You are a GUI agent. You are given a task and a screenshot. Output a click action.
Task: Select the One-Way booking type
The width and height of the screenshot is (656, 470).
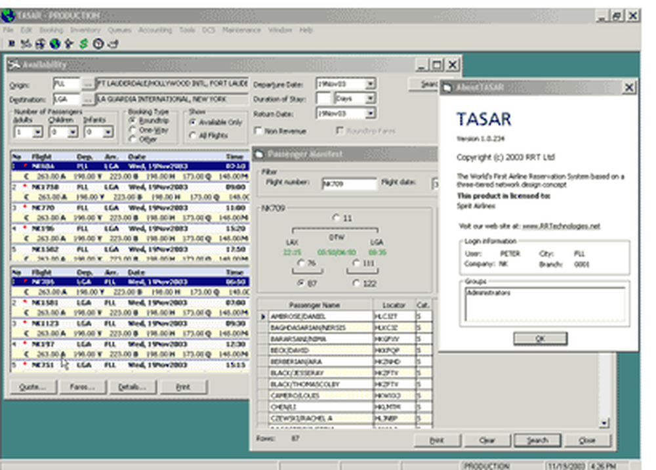tap(133, 130)
